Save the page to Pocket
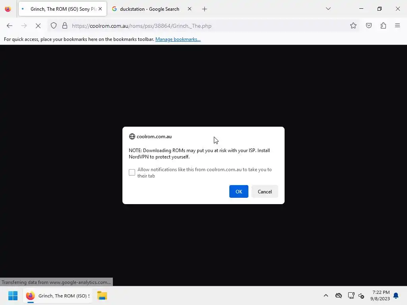The image size is (407, 305). pyautogui.click(x=368, y=25)
